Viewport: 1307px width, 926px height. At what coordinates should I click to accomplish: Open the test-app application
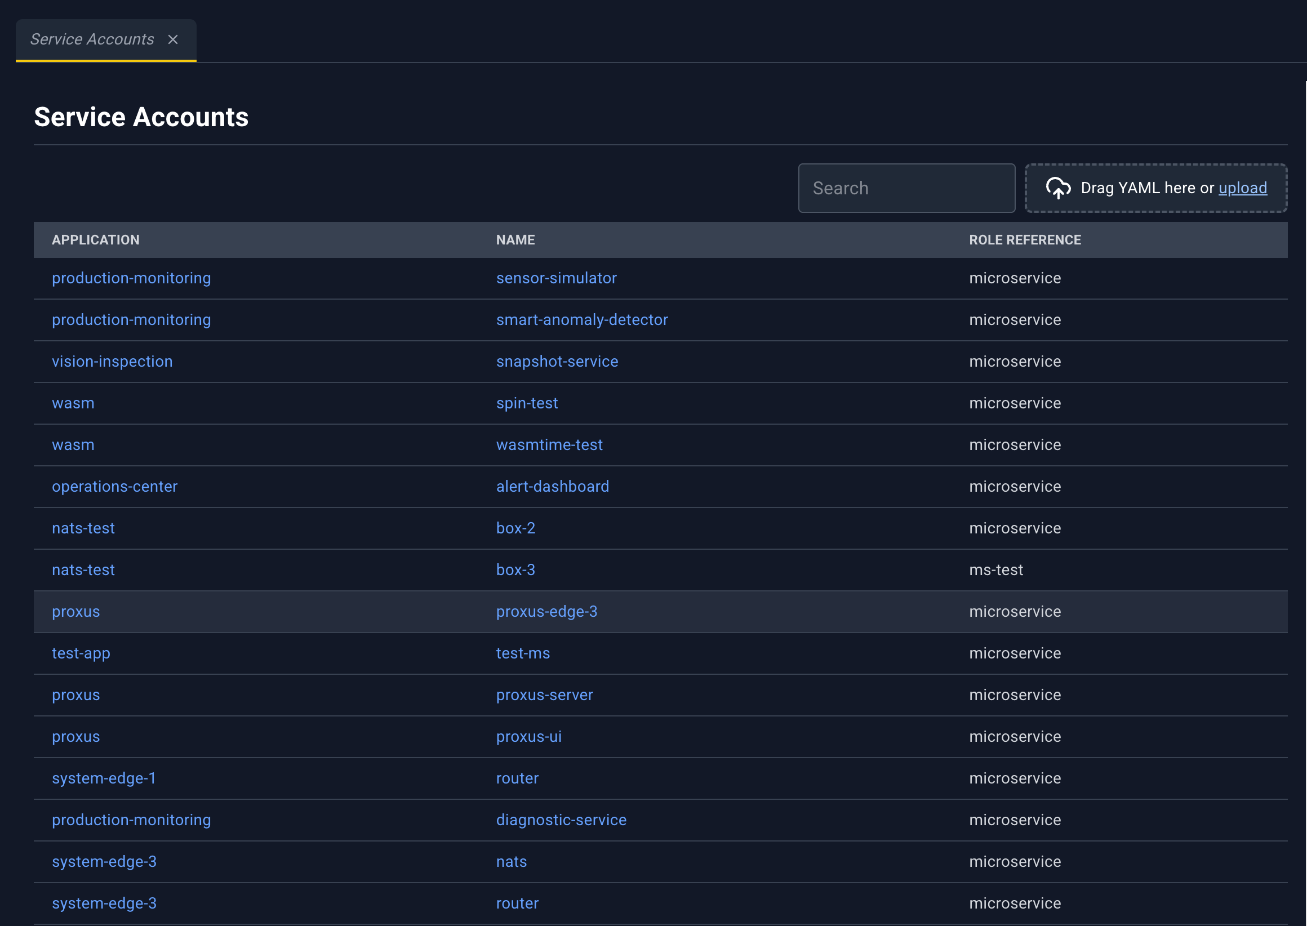coord(81,653)
